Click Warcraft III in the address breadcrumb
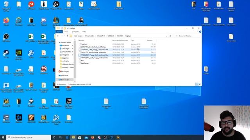The width and height of the screenshot is (250, 140). (101, 36)
